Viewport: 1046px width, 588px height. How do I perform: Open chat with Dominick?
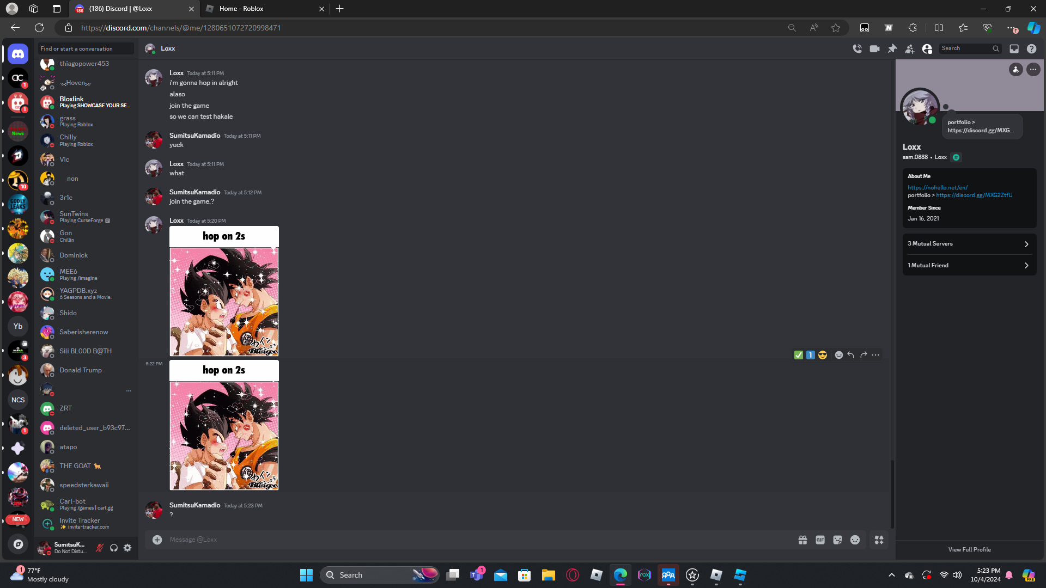tap(86, 255)
